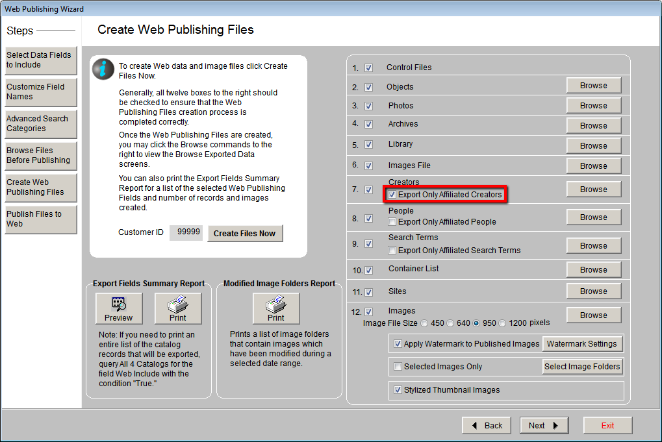Browse the Photos export files
This screenshot has height=442, width=662.
(593, 105)
